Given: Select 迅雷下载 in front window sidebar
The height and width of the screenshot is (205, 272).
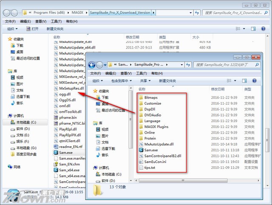Looking at the screenshot, I should pos(105,148).
